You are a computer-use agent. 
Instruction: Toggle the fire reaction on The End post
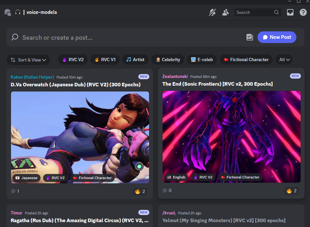point(292,191)
